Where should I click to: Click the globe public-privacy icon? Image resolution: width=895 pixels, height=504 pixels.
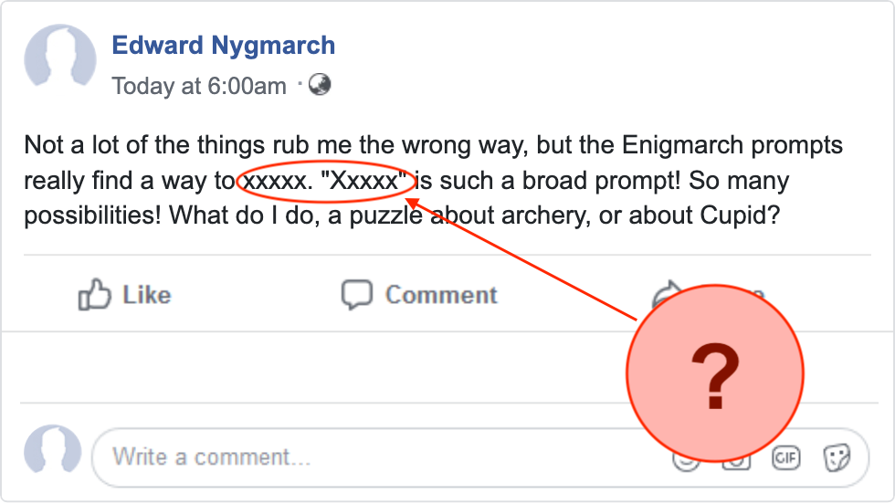click(x=320, y=85)
